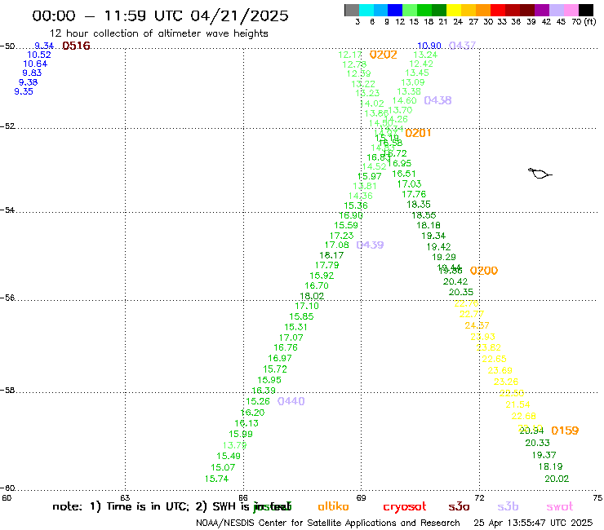Select the wave height value 18.02
The height and width of the screenshot is (530, 604).
pos(312,296)
